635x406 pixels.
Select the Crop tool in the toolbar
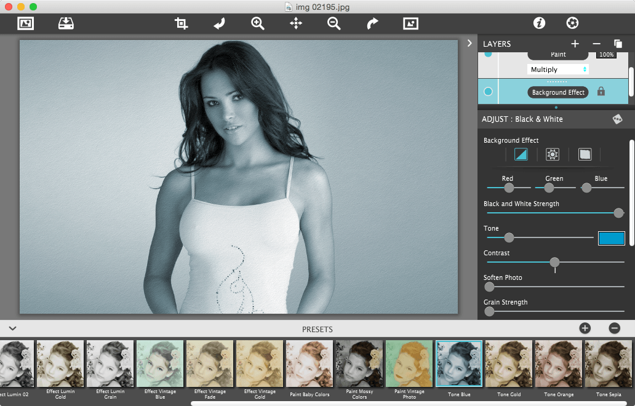pos(182,23)
